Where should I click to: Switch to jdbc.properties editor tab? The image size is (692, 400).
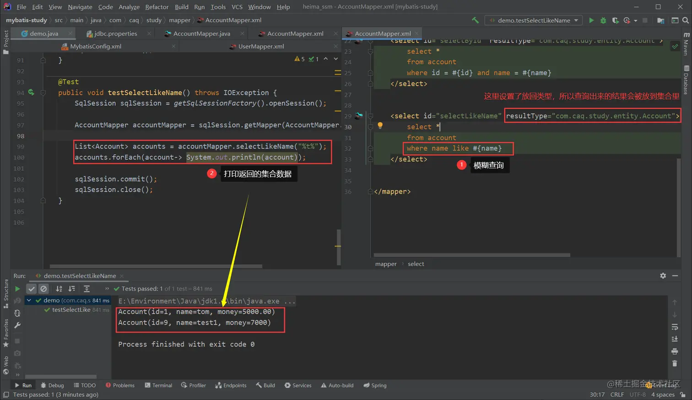(x=116, y=33)
